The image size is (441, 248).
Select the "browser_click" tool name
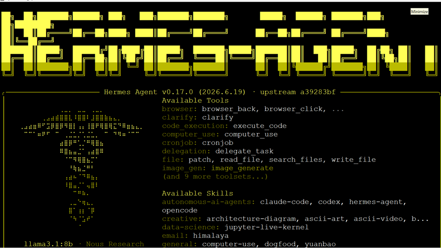(x=294, y=109)
